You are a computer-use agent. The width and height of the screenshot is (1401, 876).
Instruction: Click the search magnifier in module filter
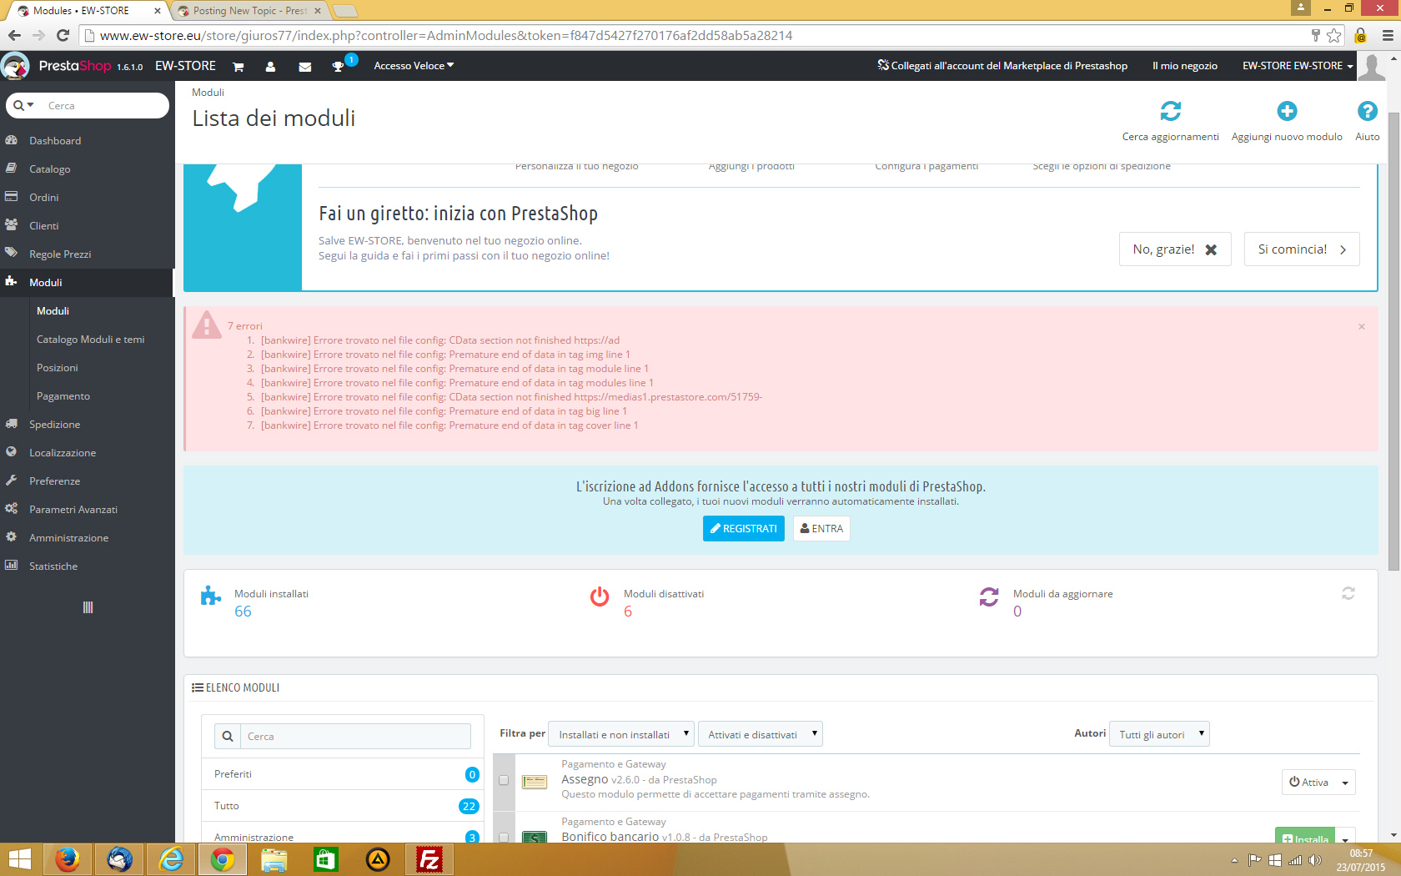point(228,737)
